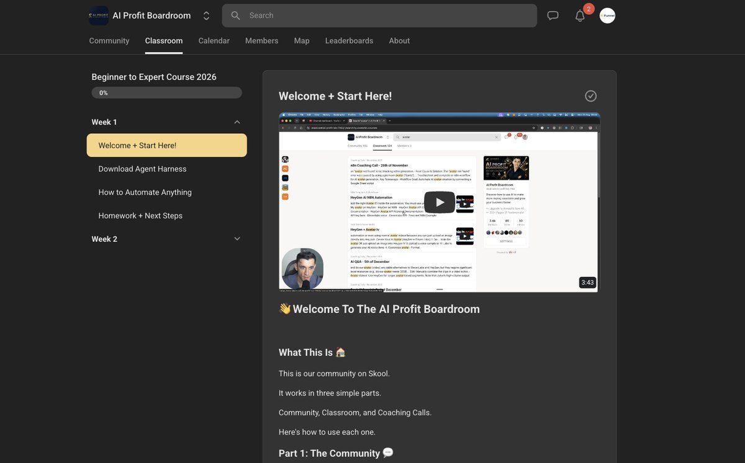Screen dimensions: 745x463
Task: Open the chat messages icon
Action: 553,15
